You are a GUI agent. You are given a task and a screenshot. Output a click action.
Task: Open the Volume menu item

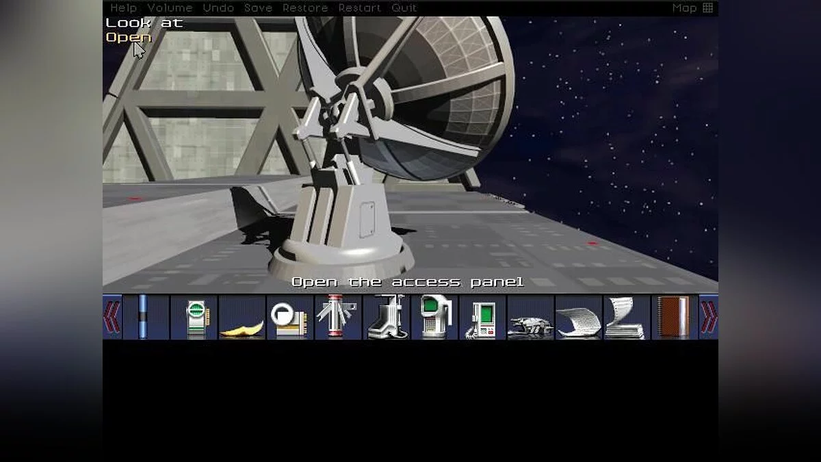click(x=170, y=8)
